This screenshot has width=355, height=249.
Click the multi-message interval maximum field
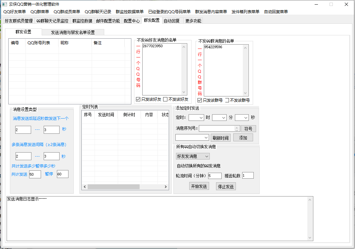click(52, 156)
